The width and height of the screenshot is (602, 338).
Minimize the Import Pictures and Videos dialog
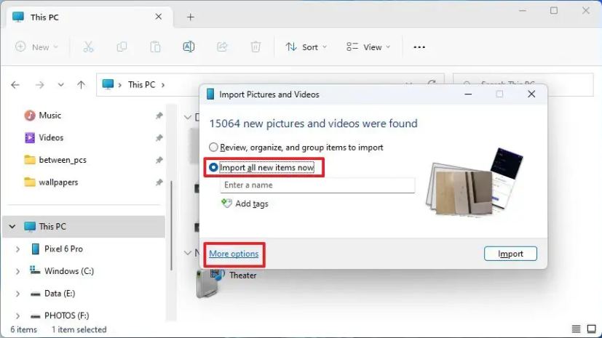point(468,94)
